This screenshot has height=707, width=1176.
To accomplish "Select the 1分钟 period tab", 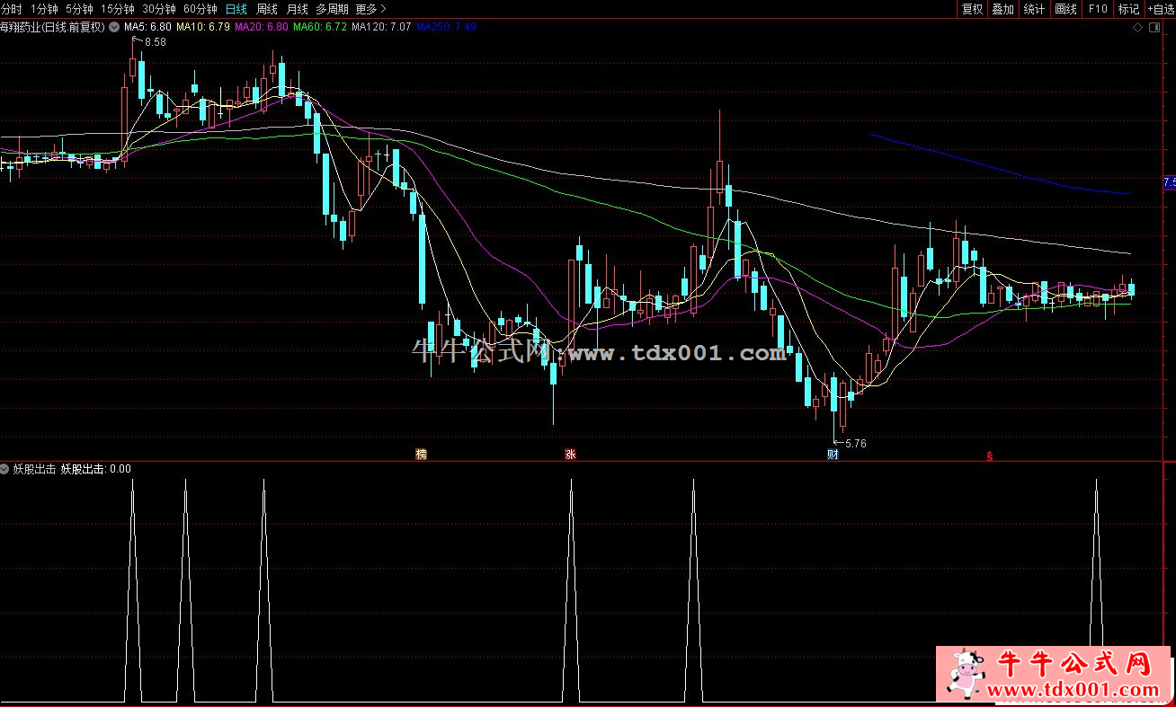I will pos(44,9).
